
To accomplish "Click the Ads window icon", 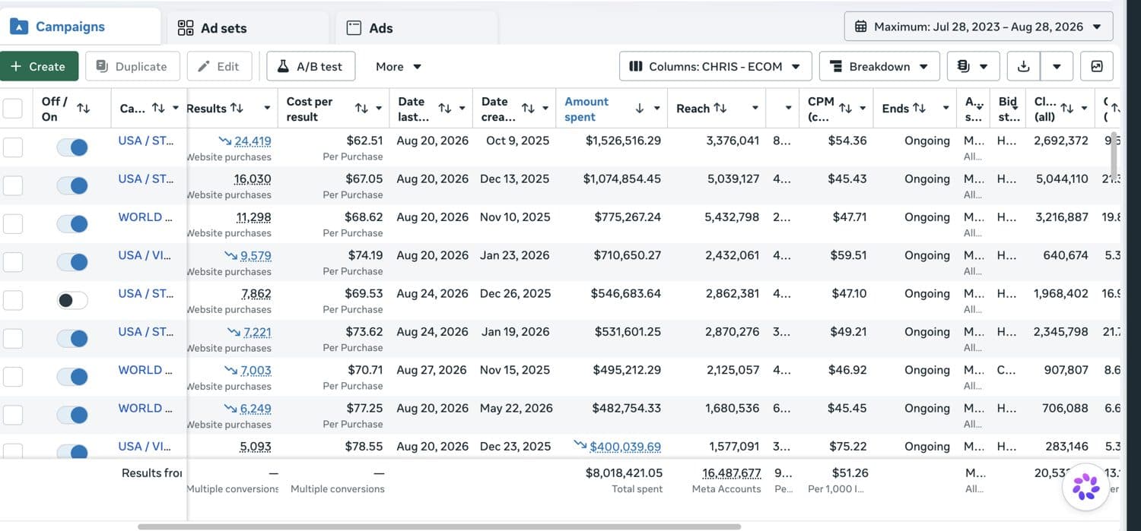I will (354, 28).
